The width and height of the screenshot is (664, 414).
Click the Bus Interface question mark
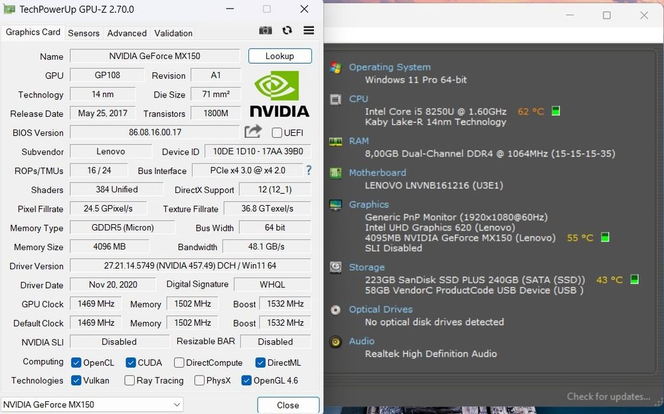click(x=309, y=170)
